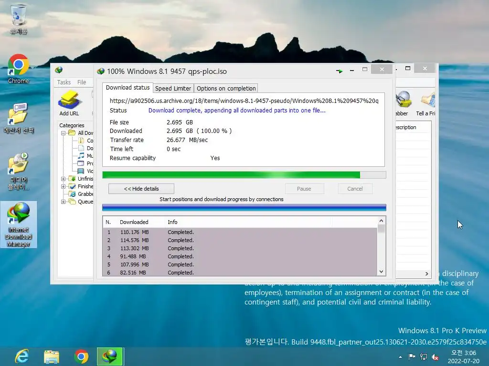The width and height of the screenshot is (489, 366).
Task: Open the 미디어 플레이어 desktop shortcut
Action: pyautogui.click(x=19, y=171)
